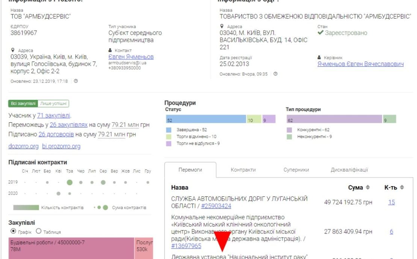Click the green procedure-type bar segment labeled 9

coord(390,119)
